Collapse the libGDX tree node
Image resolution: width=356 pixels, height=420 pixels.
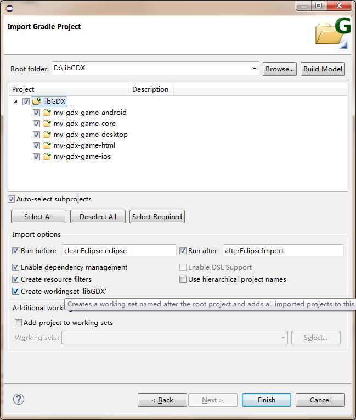tap(16, 102)
